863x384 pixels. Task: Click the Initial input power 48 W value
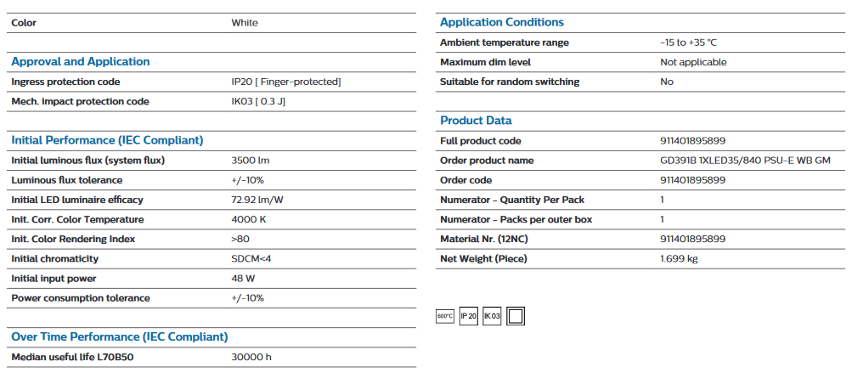click(x=243, y=279)
